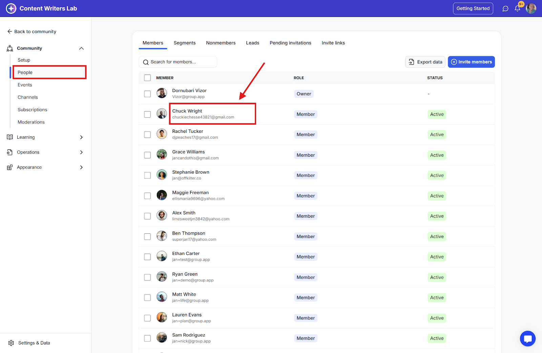The width and height of the screenshot is (542, 353).
Task: Open the user profile avatar in header
Action: point(531,8)
